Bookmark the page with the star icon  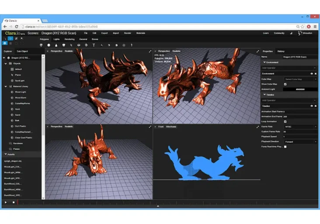click(x=303, y=27)
